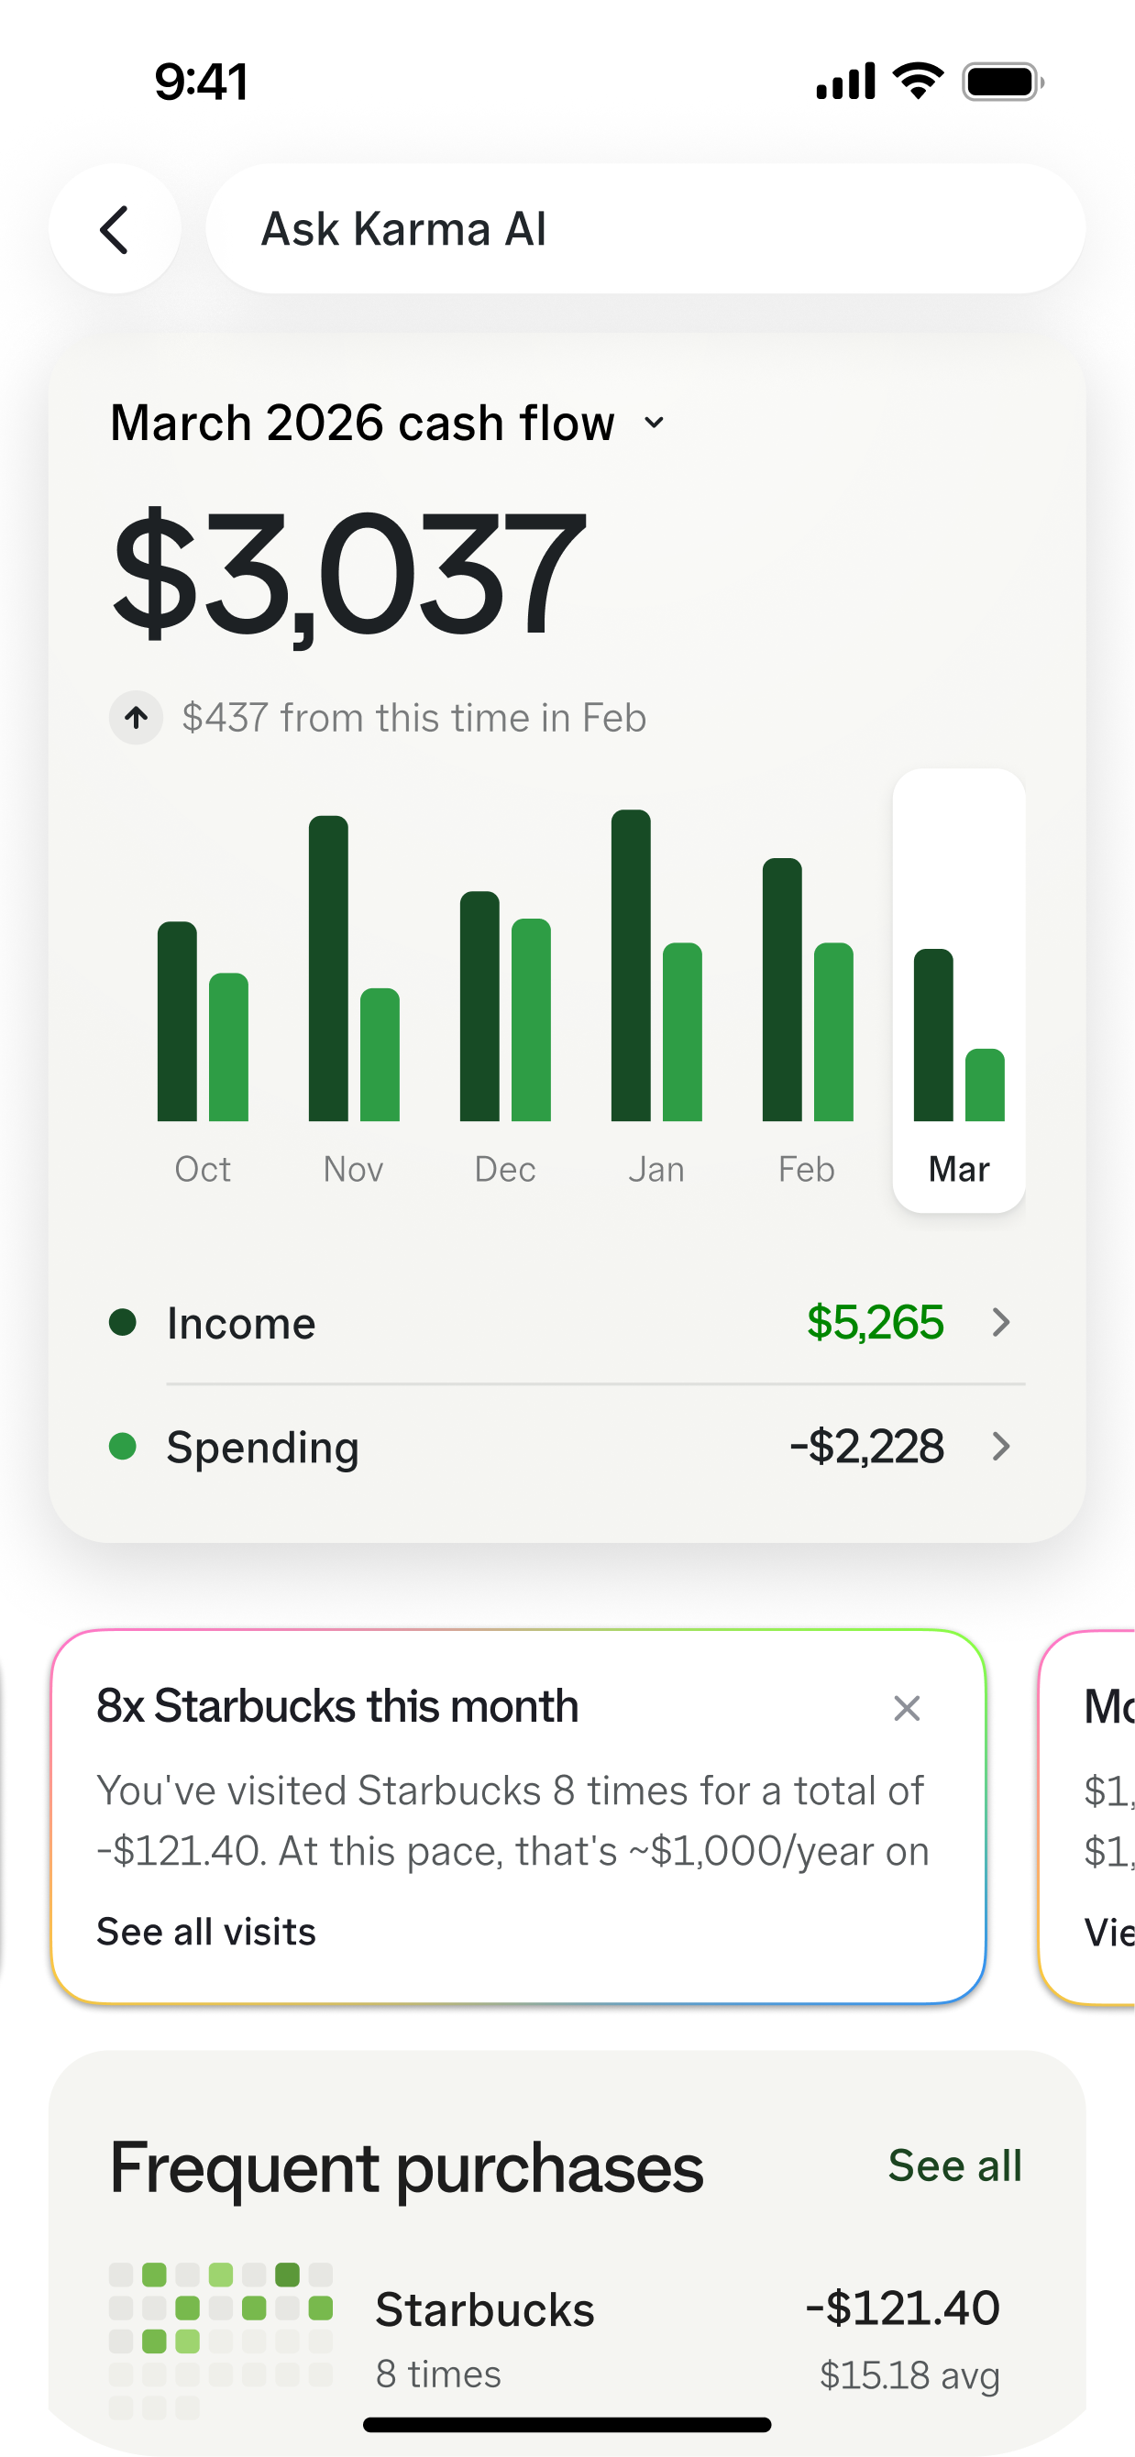Open the partially visible next insight card
Screen dimensions: 1135x2457
click(1086, 1817)
